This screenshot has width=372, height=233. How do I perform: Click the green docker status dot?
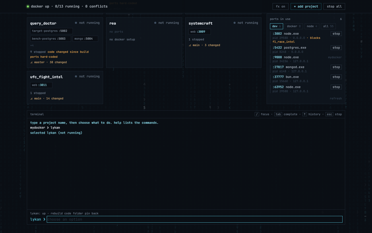pyautogui.click(x=28, y=6)
